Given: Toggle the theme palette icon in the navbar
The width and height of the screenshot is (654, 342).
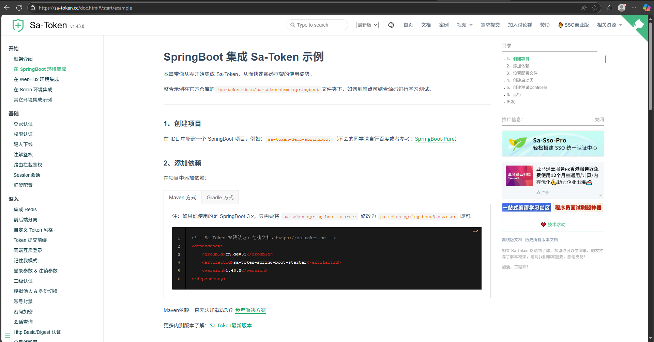Looking at the screenshot, I should click(391, 25).
